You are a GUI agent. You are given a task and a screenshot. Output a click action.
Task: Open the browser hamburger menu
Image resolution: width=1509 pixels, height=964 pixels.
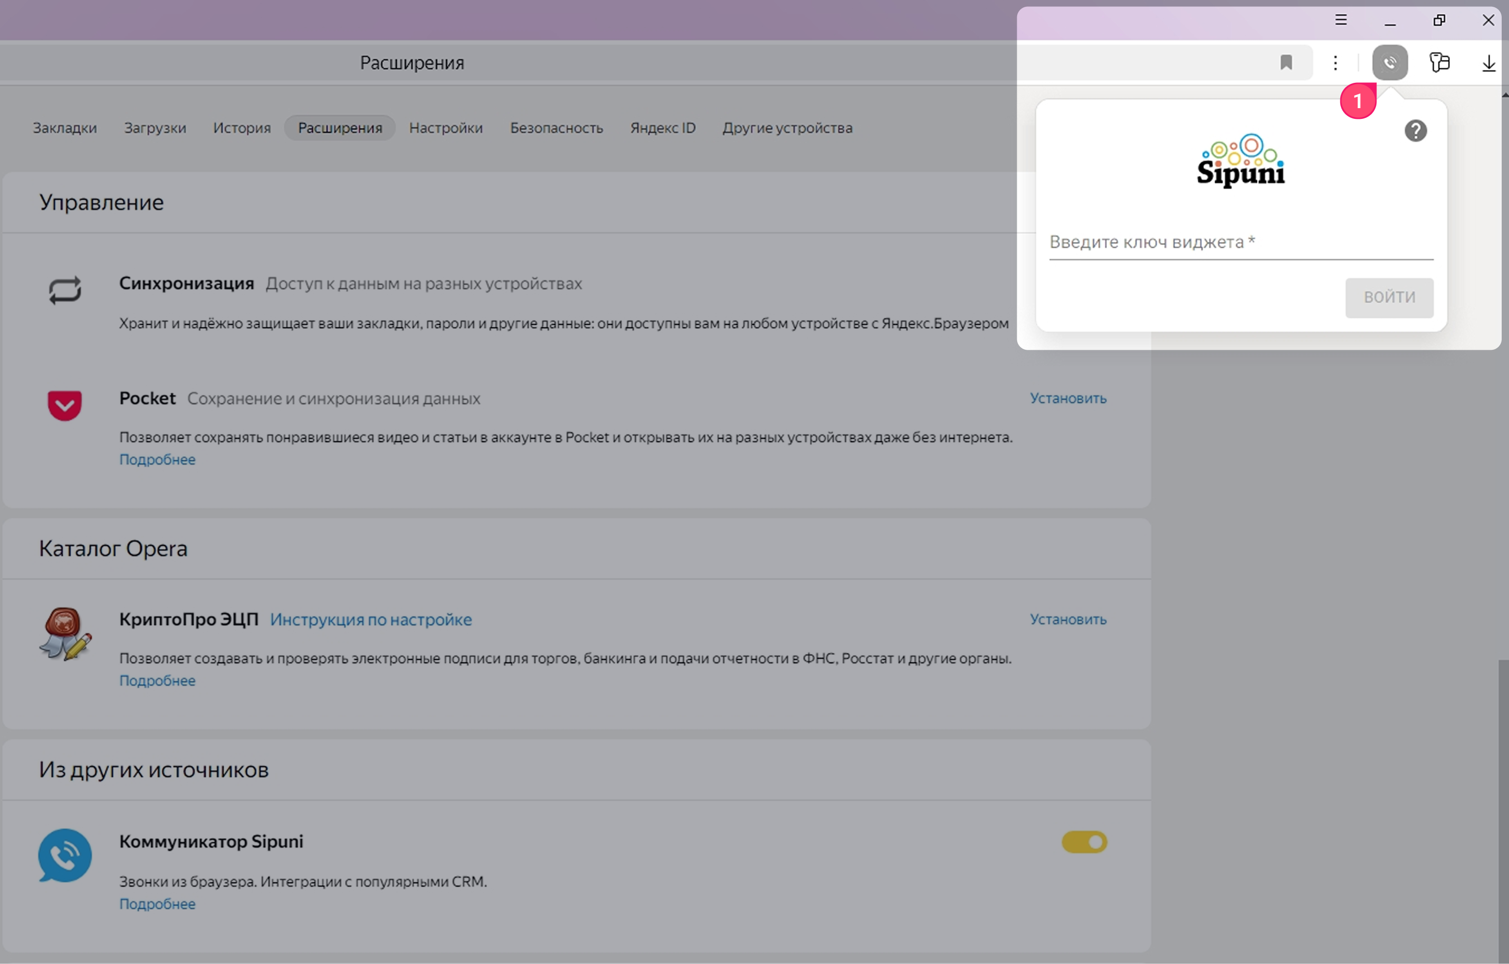tap(1340, 20)
